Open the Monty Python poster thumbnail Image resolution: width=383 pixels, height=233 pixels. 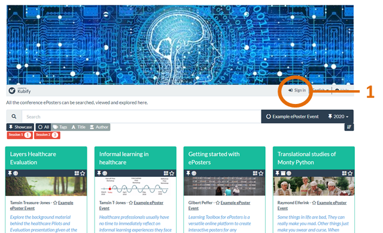pyautogui.click(x=314, y=186)
